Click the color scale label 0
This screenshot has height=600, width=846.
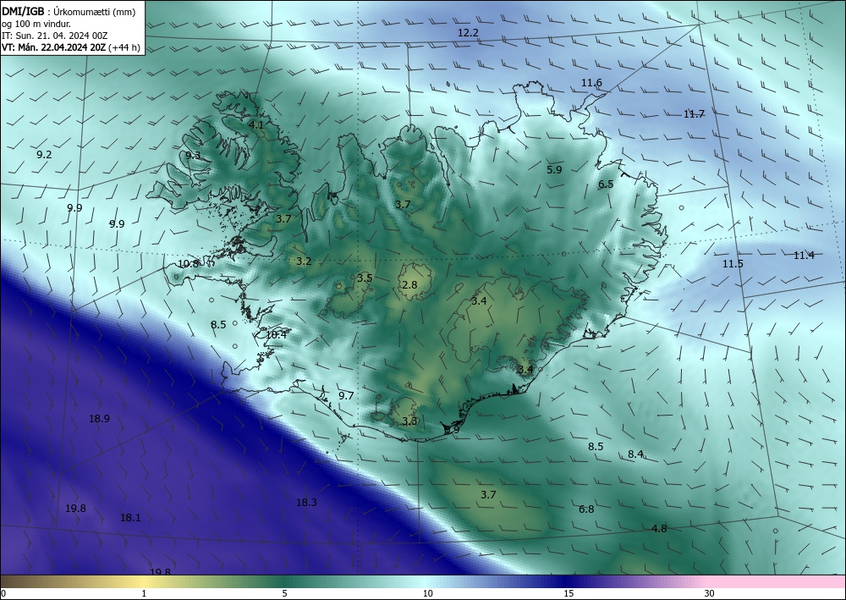point(3,594)
